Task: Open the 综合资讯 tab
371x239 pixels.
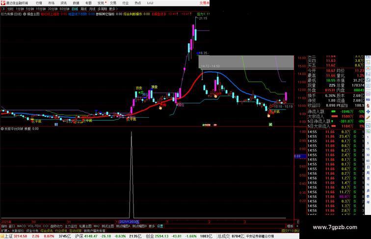Action: click(x=47, y=231)
